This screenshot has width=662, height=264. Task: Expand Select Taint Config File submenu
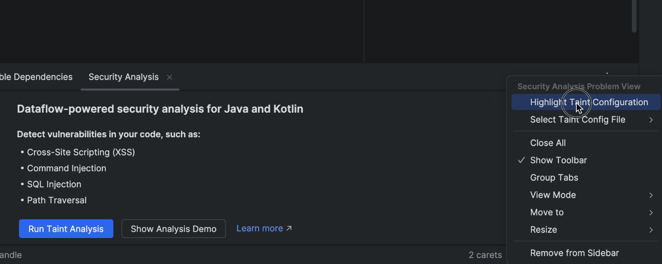click(x=651, y=120)
